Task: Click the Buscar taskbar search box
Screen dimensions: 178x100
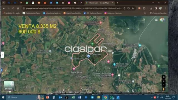Action: point(25,98)
